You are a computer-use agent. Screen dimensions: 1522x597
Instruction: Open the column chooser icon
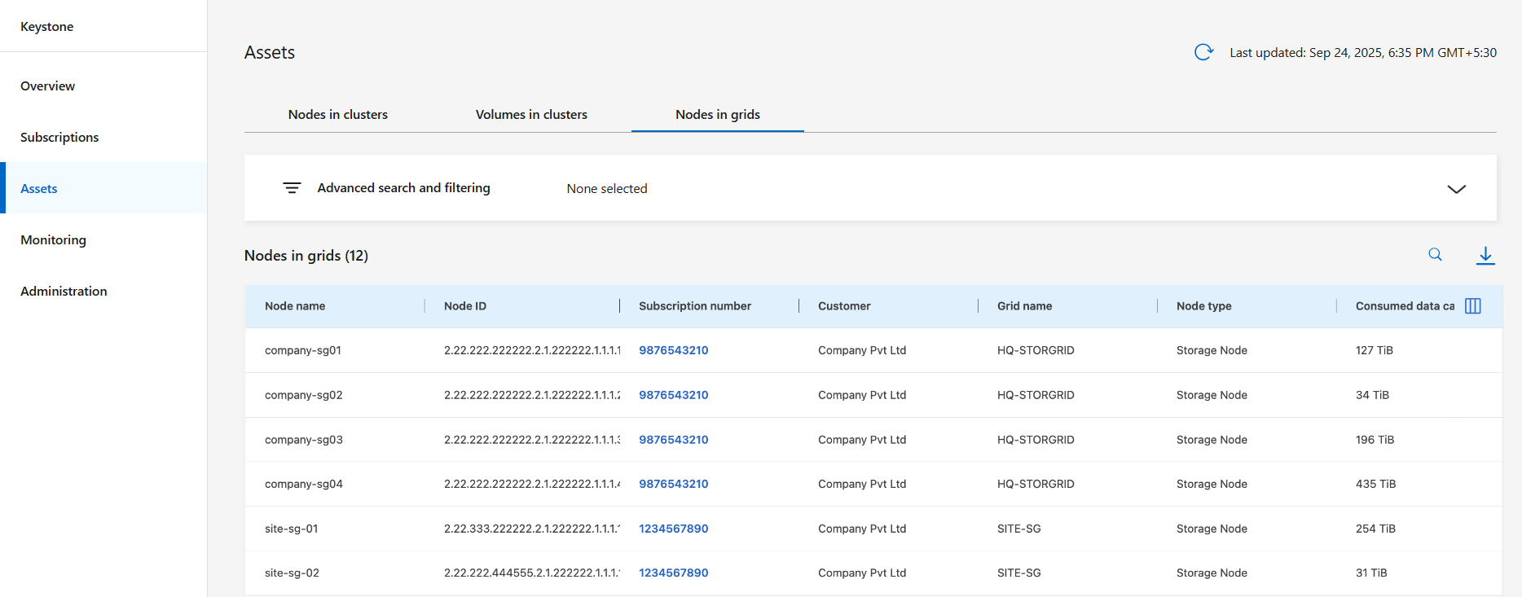[1472, 306]
